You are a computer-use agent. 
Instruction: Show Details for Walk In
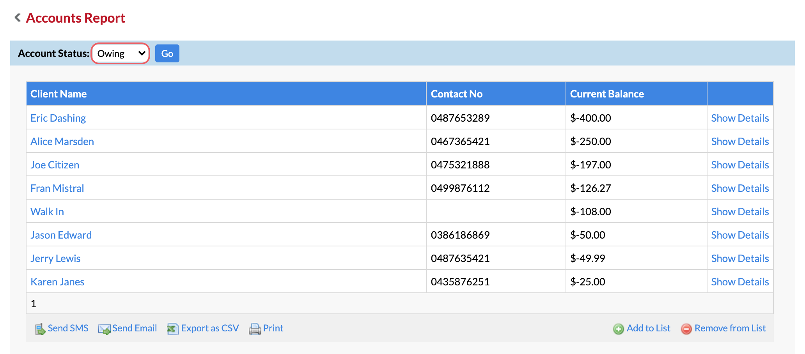point(740,212)
